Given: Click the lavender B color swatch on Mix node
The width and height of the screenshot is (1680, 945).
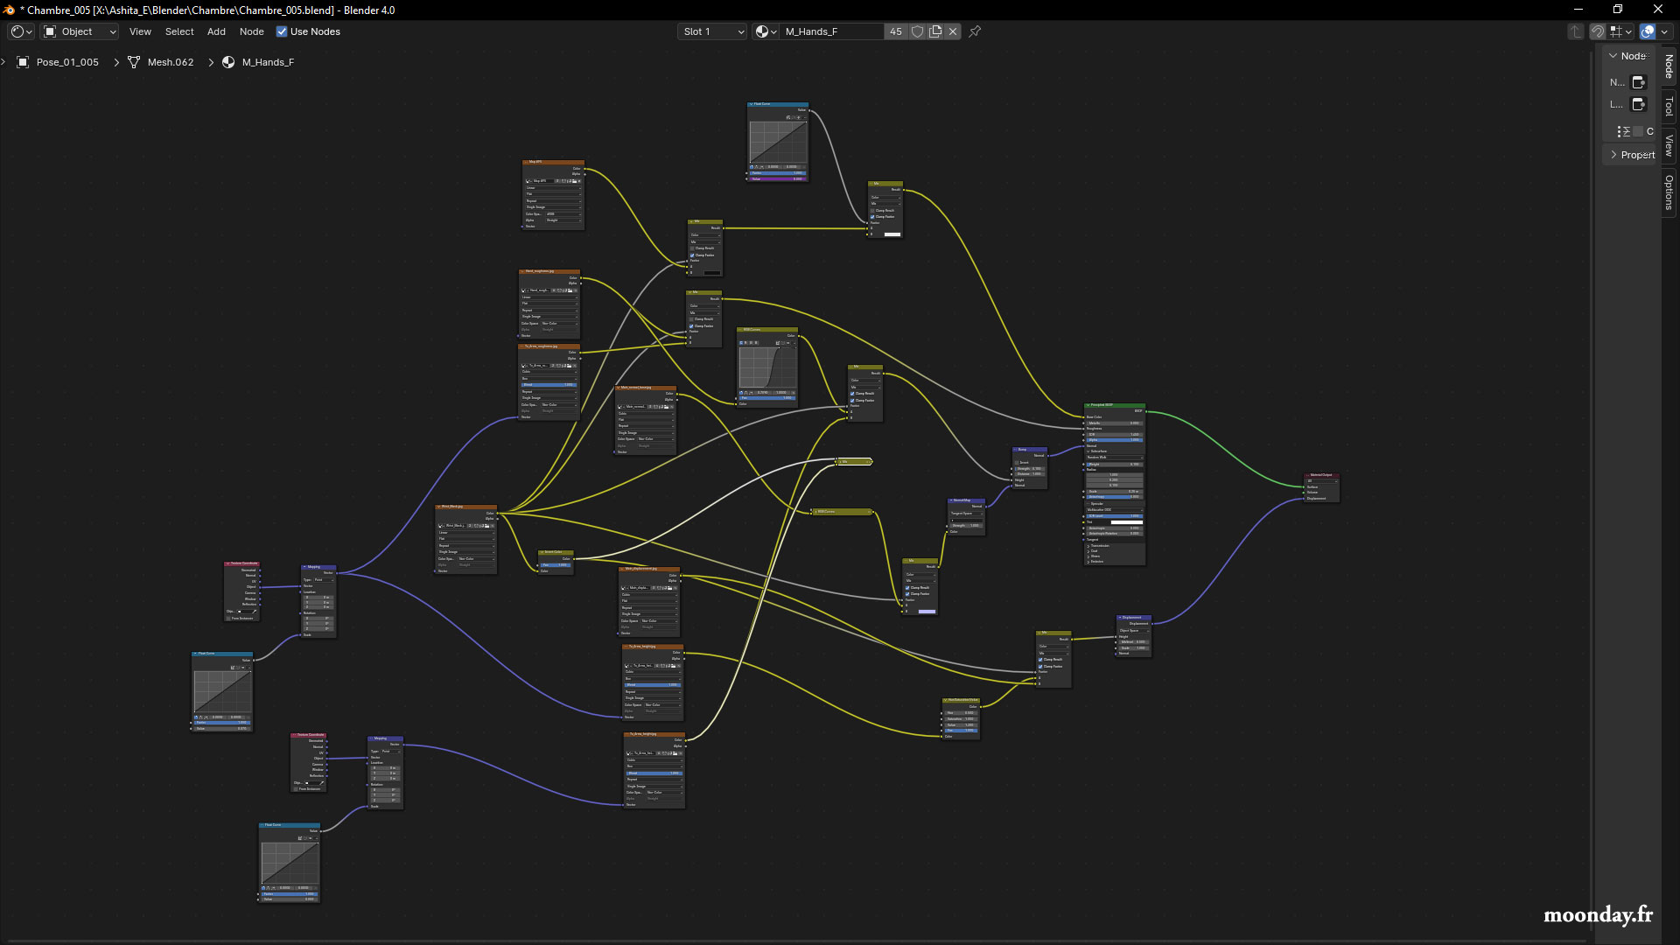Looking at the screenshot, I should [927, 612].
